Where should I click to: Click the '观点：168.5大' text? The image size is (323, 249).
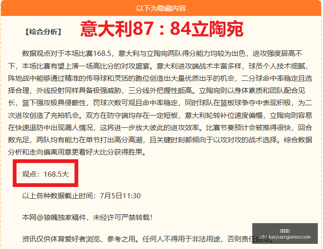pos(45,174)
